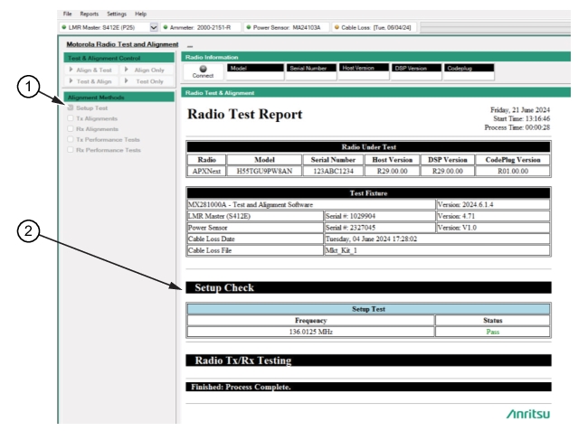Click the Ammeter green status dot
The width and height of the screenshot is (578, 431).
[x=166, y=27]
